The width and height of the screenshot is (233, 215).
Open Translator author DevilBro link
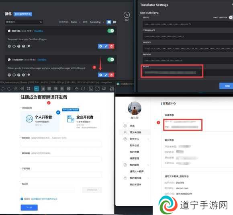[42, 60]
